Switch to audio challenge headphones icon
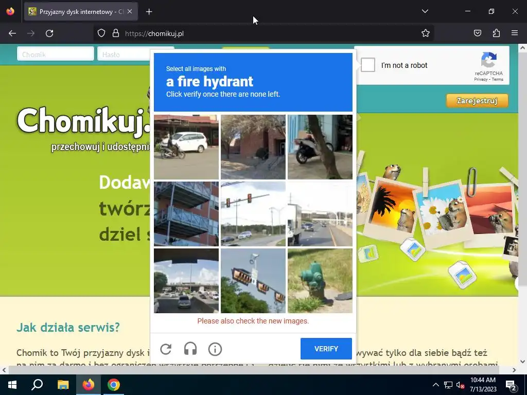This screenshot has width=527, height=395. [x=190, y=349]
